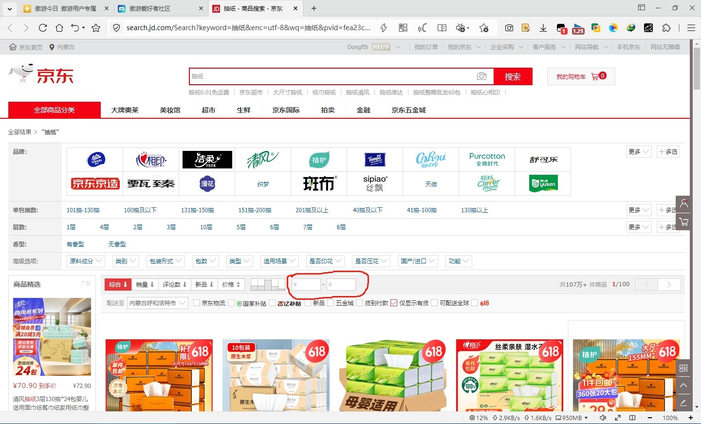Screen dimensions: 701x424
Task: Open the 全部商品分类 menu
Action: click(55, 110)
